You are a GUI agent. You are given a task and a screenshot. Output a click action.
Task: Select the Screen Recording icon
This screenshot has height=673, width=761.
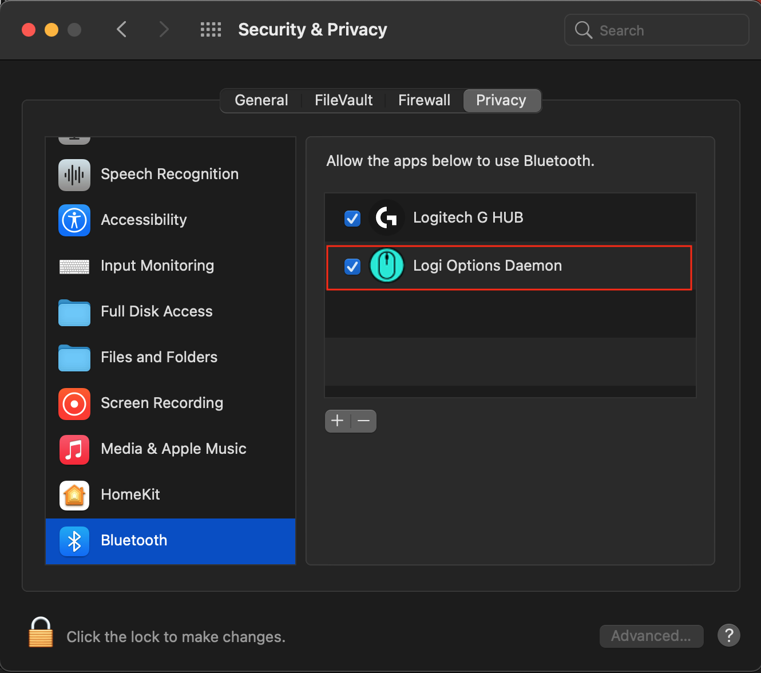(x=74, y=403)
